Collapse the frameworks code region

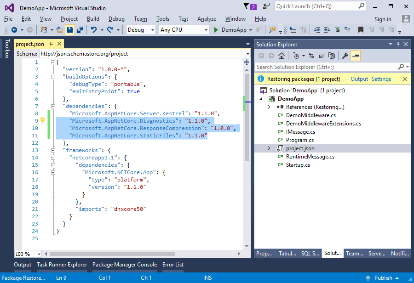coord(53,150)
